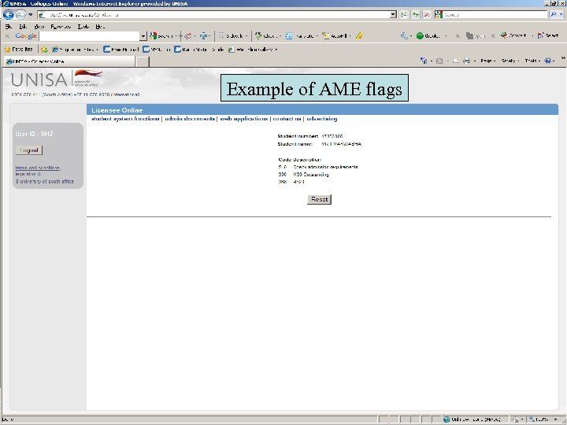This screenshot has height=425, width=567.
Task: Open the Edit menu
Action: 23,27
